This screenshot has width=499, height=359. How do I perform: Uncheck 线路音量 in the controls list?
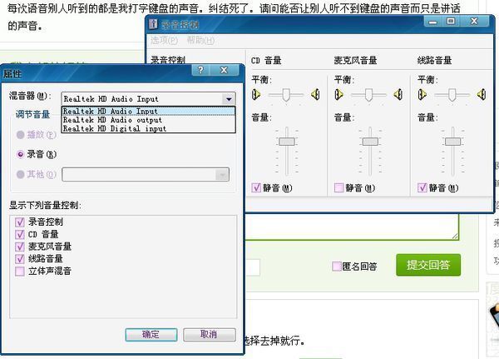point(20,258)
